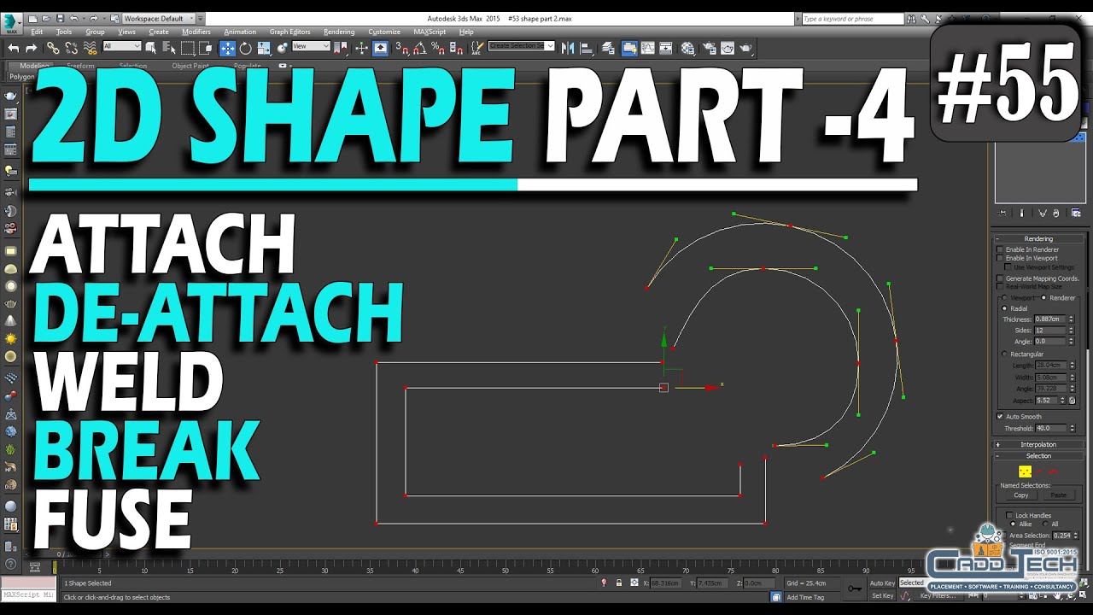Viewport: 1093px width, 615px height.
Task: Collapse the Selection rollout
Action: point(1038,456)
